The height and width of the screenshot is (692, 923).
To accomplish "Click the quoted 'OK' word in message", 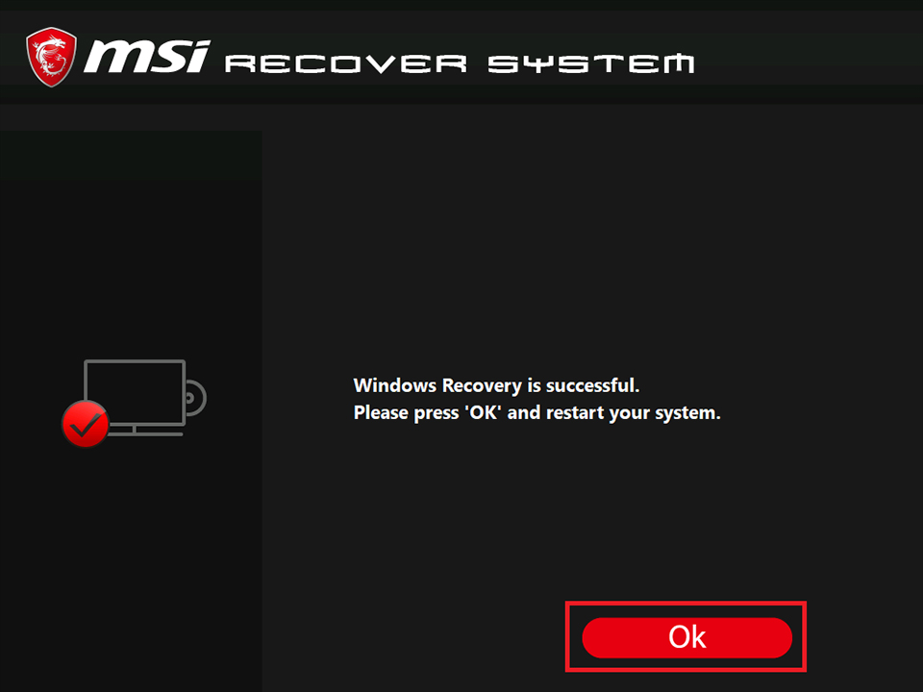I will (483, 412).
